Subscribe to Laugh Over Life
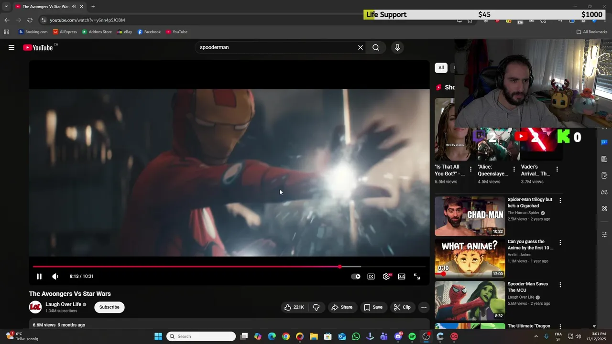 pos(109,307)
